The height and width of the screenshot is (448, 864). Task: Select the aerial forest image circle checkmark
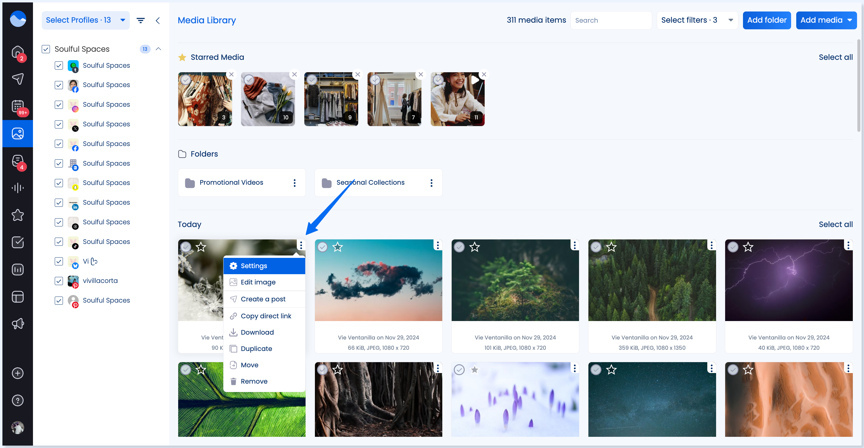pos(596,247)
